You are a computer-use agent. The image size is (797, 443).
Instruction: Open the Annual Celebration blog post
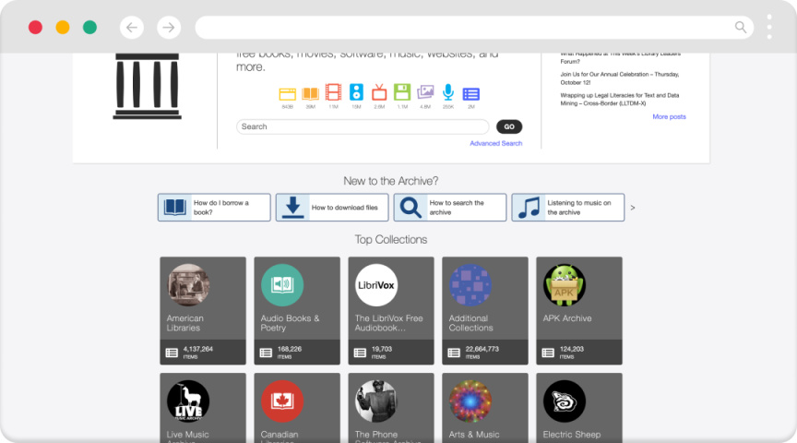pos(620,78)
